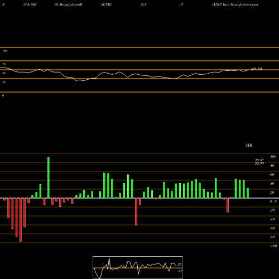Click the RSI left axis label 50
279x279 pixels.
click(x=4, y=73)
